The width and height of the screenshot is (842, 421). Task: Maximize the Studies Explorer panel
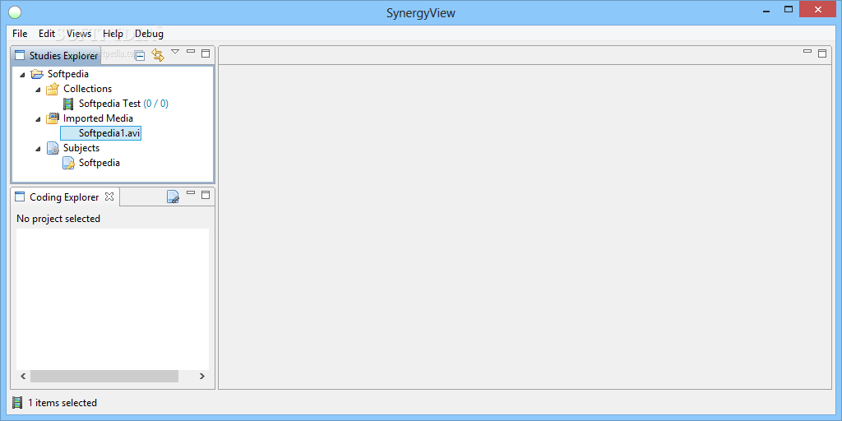[x=205, y=53]
